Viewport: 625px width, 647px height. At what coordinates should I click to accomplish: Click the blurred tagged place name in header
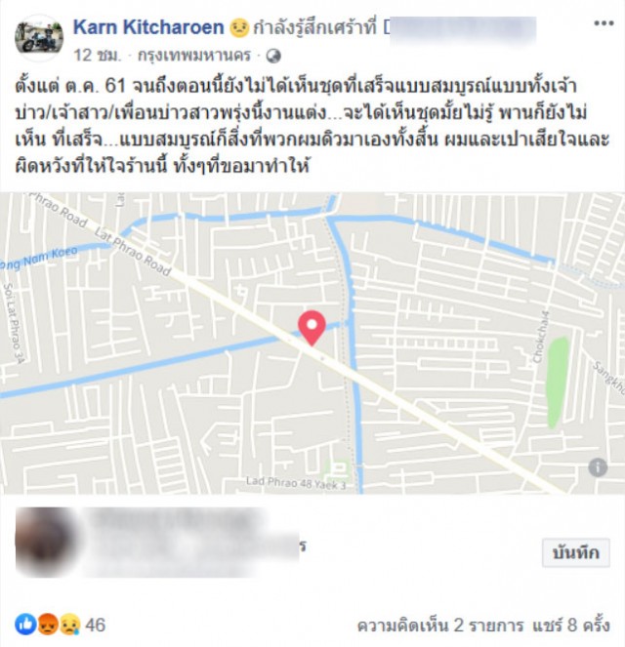point(460,29)
